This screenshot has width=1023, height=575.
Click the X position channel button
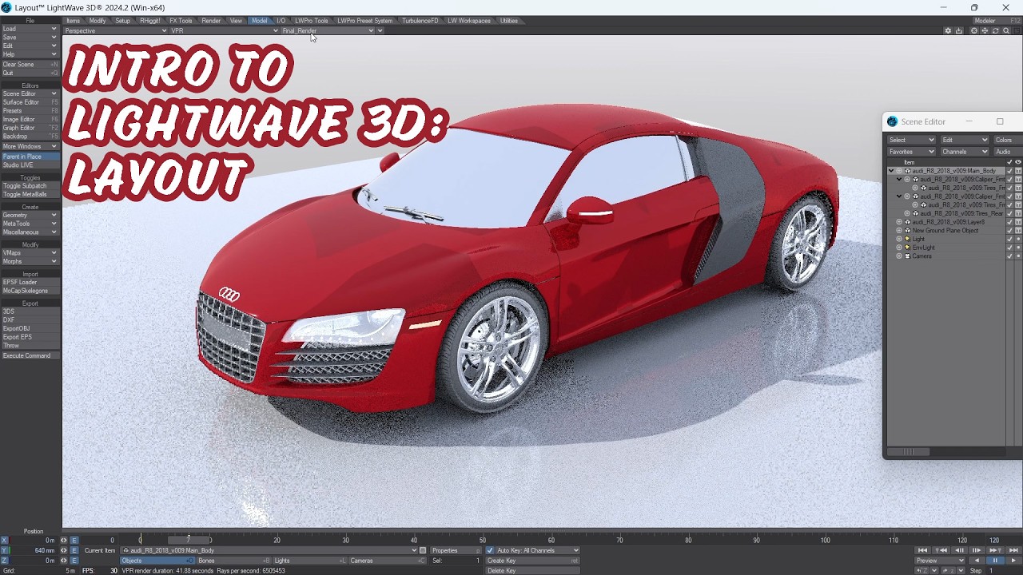coord(4,540)
